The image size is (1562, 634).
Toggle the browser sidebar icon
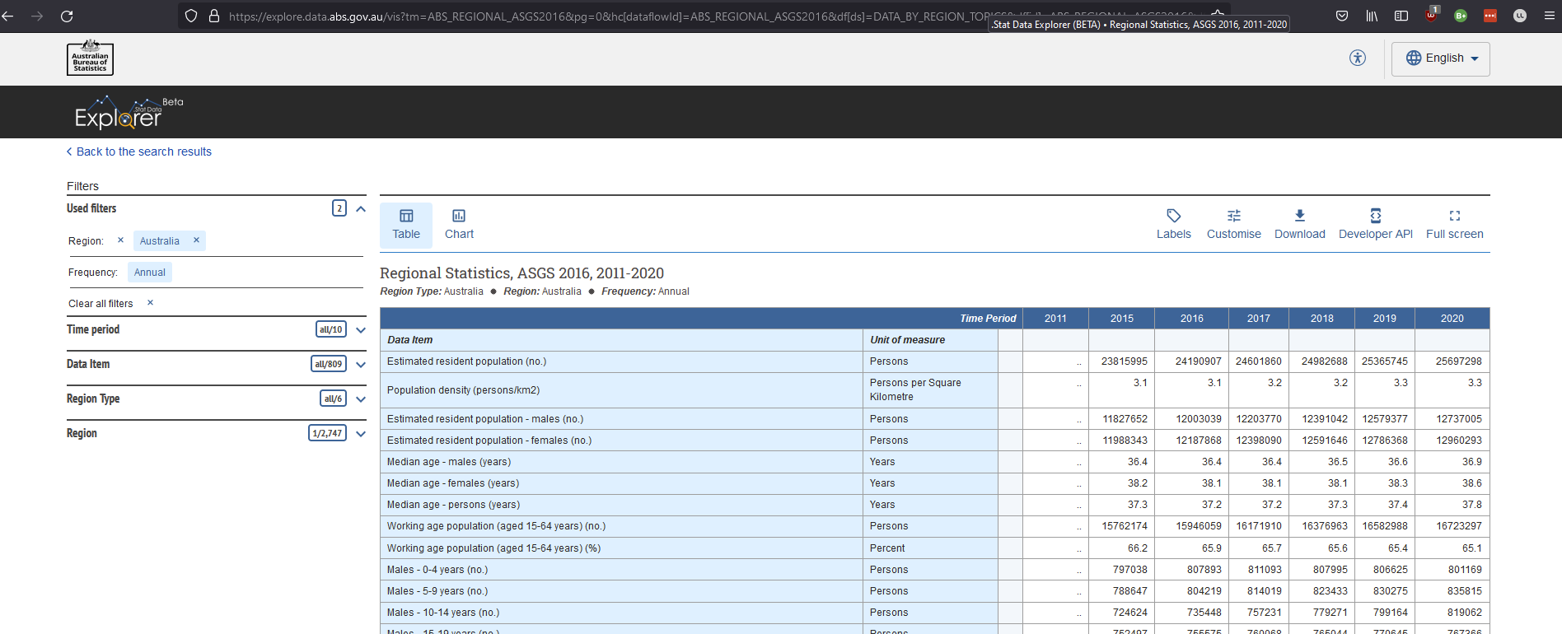[1401, 16]
